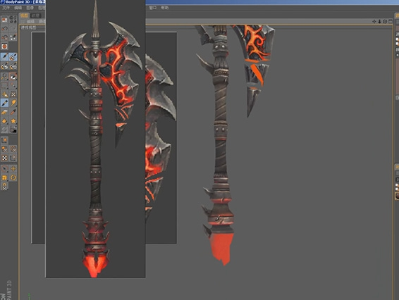The image size is (399, 300).
Task: Select the outlined brush icon beside magnifier
Action: coord(13,76)
